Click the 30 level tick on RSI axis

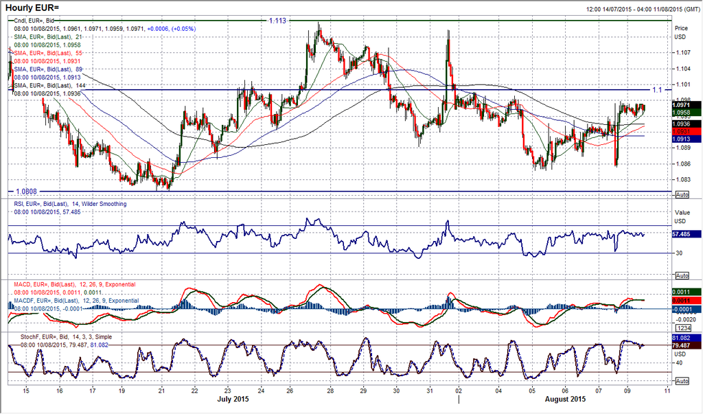(679, 253)
